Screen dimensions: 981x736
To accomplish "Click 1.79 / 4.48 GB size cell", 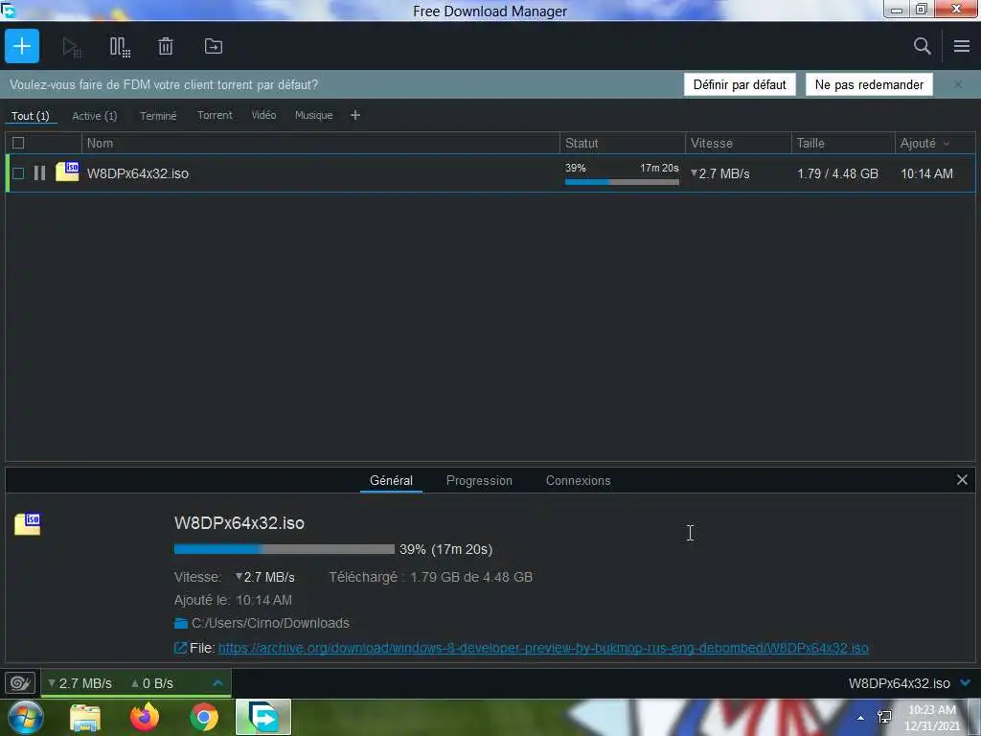I will click(837, 174).
